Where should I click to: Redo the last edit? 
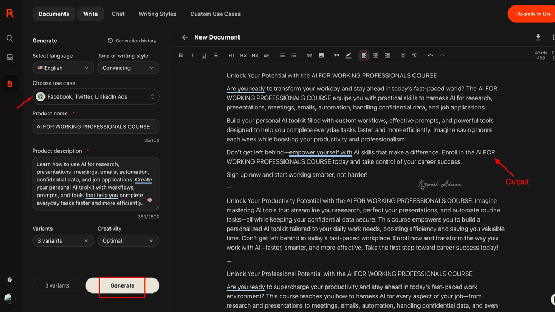pyautogui.click(x=442, y=56)
